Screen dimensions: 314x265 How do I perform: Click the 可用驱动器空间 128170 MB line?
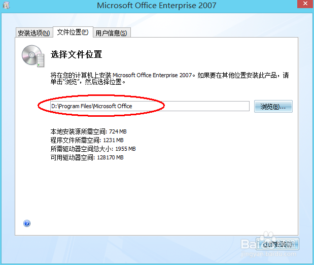point(87,157)
